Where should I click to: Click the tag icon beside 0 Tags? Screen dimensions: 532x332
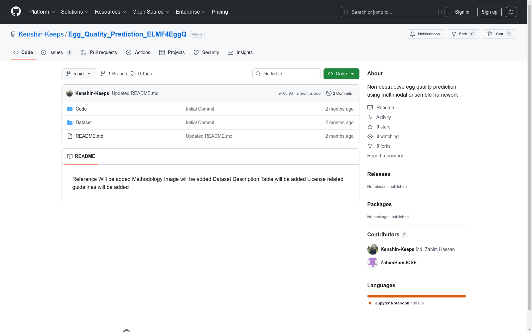tap(133, 74)
